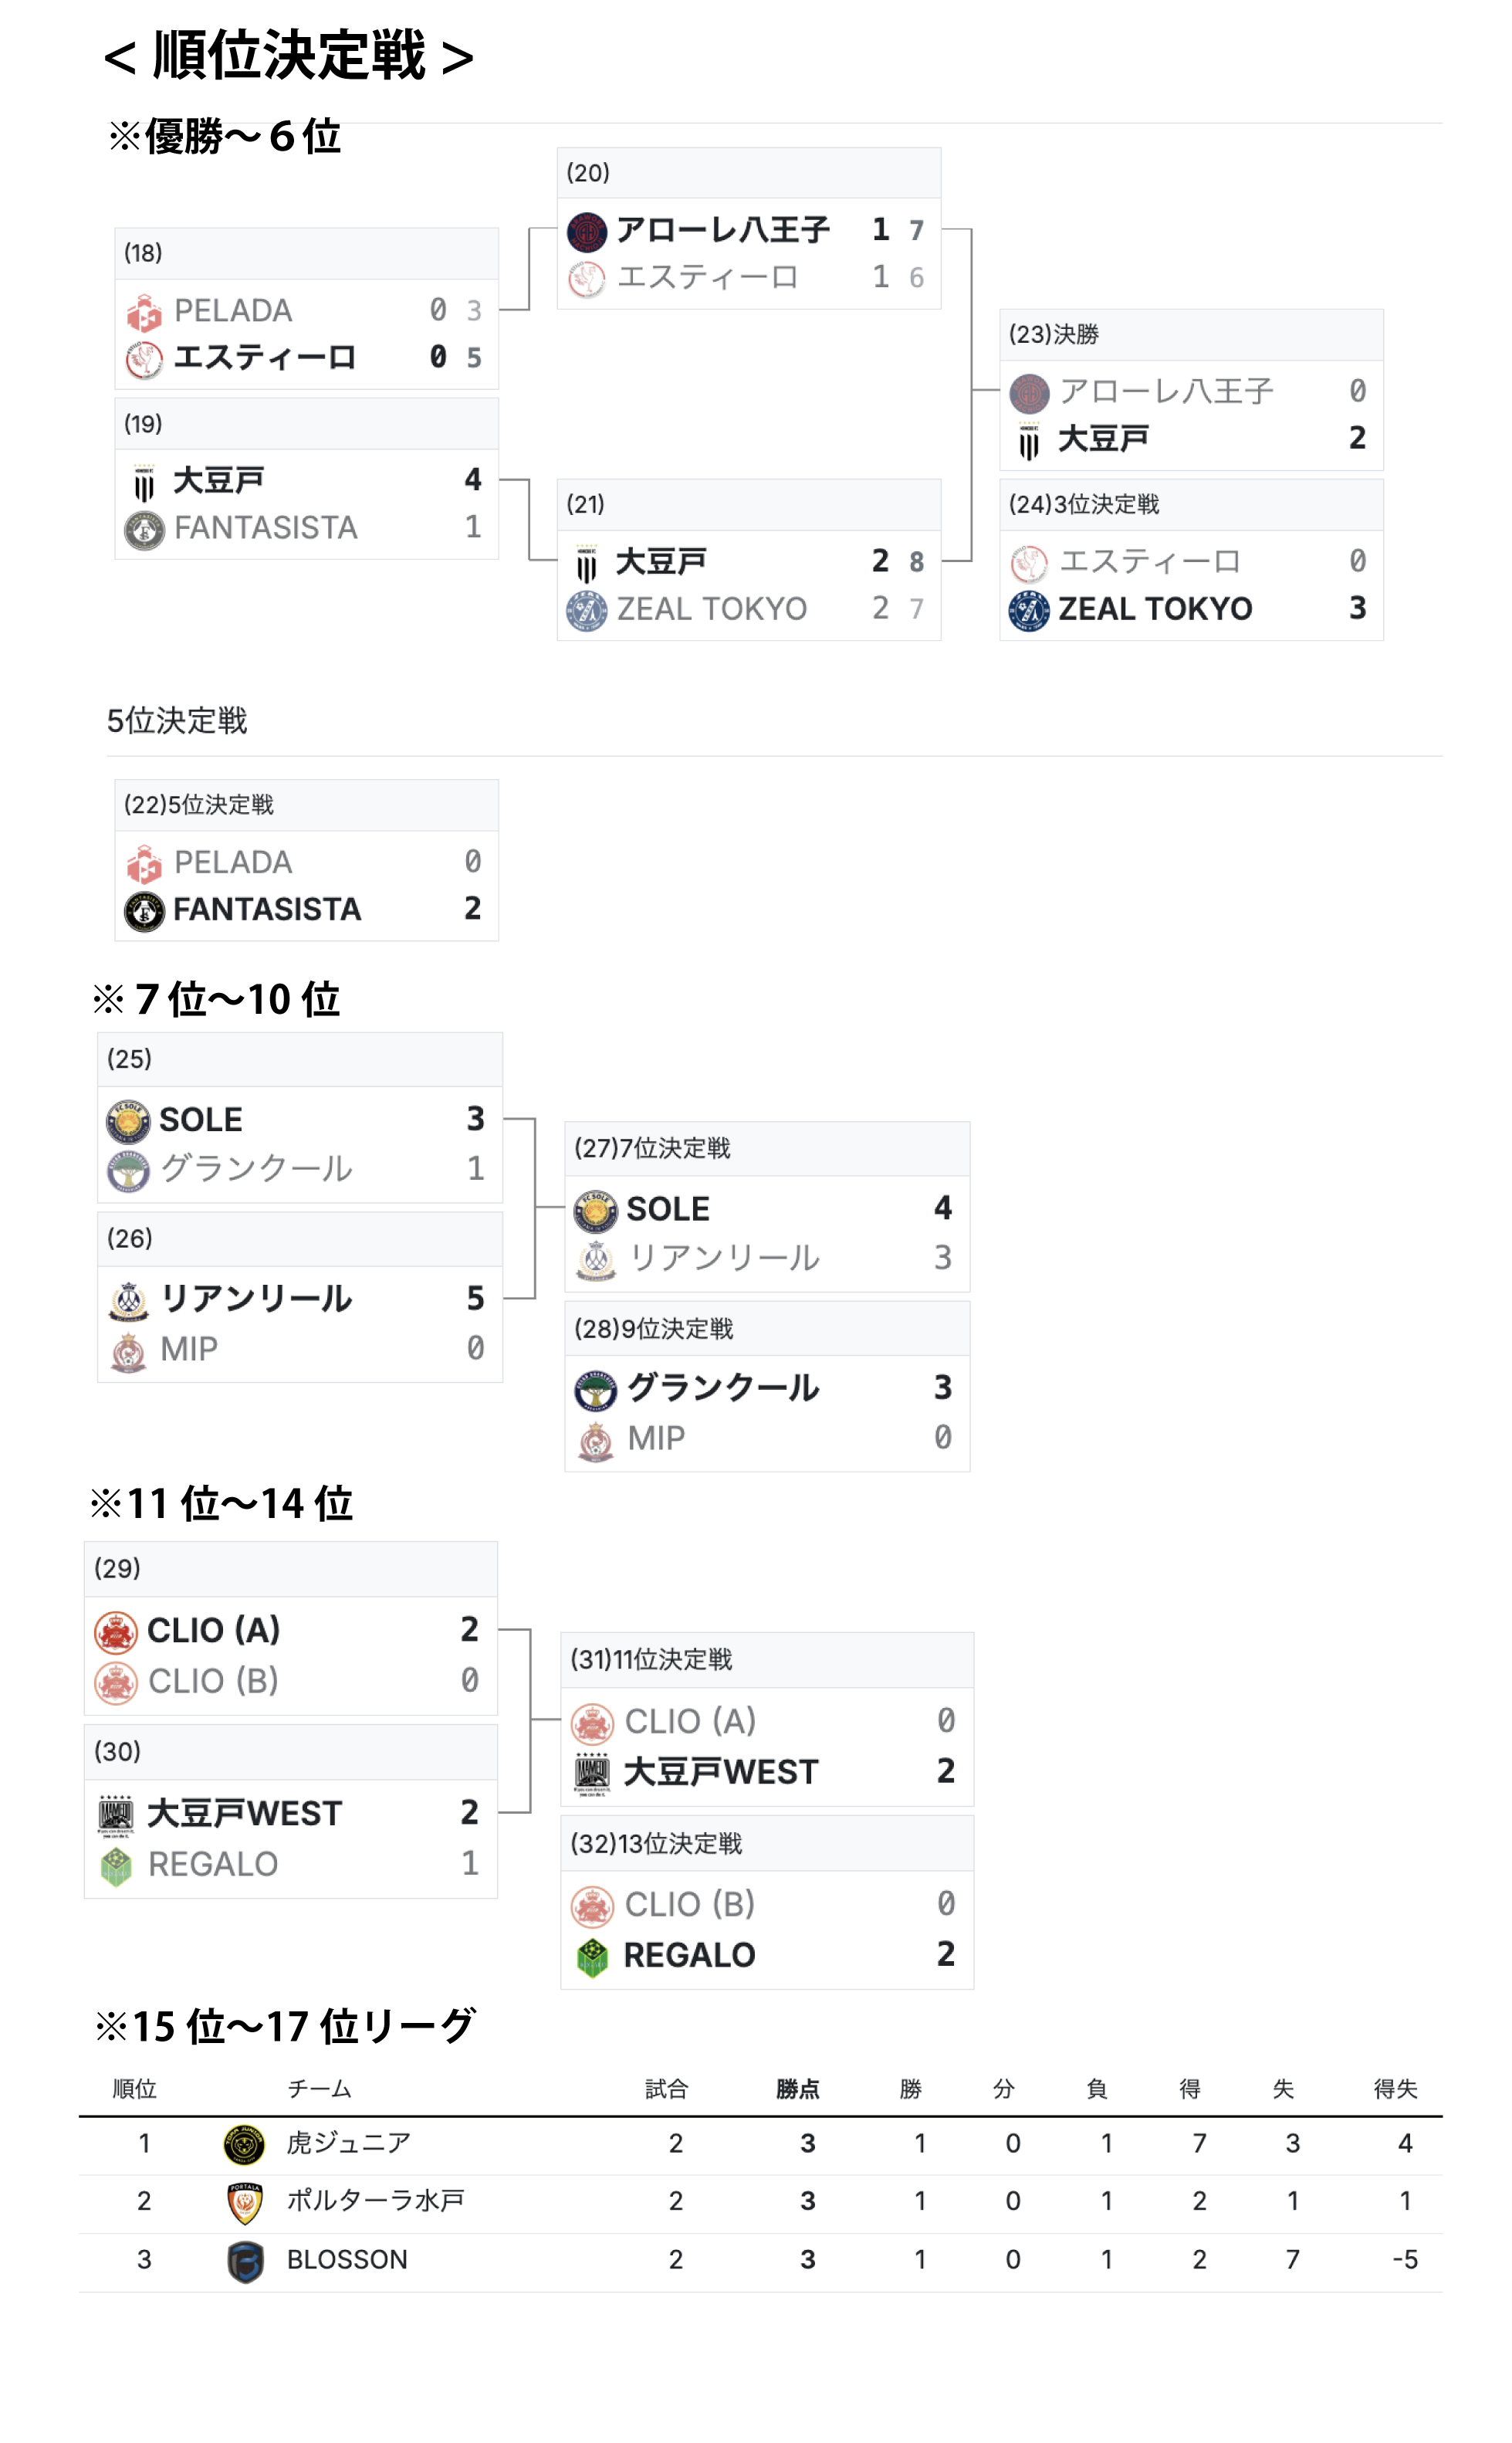Click the 虎ジュニア logo in league table
This screenshot has width=1512, height=2443.
(244, 2144)
